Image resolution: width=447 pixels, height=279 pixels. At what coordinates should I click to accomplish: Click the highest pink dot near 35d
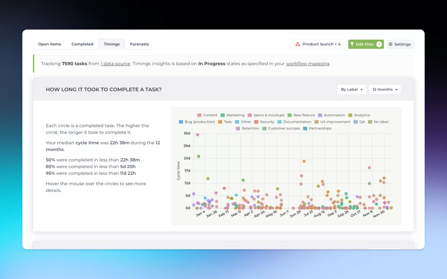[198, 135]
